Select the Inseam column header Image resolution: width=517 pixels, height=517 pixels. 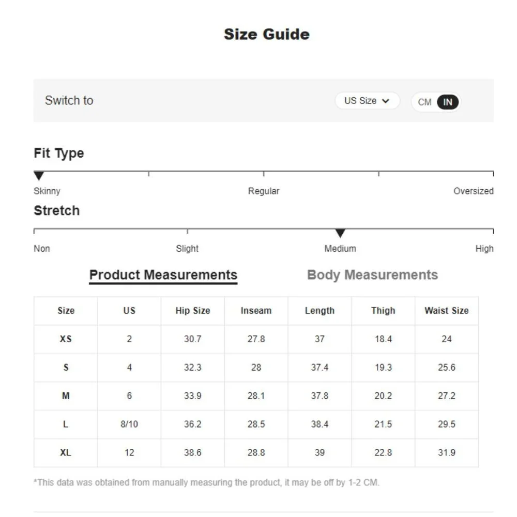[256, 311]
